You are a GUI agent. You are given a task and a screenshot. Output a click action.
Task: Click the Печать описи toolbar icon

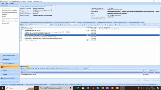pyautogui.click(x=96, y=25)
